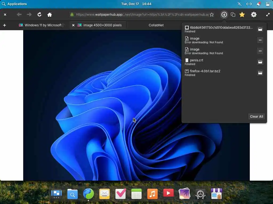This screenshot has height=204, width=273.
Task: Remove second failed image download entry
Action: (260, 51)
